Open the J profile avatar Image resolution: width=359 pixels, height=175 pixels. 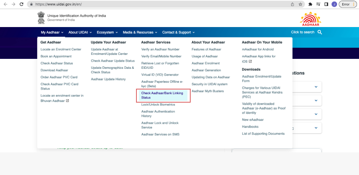point(334,4)
